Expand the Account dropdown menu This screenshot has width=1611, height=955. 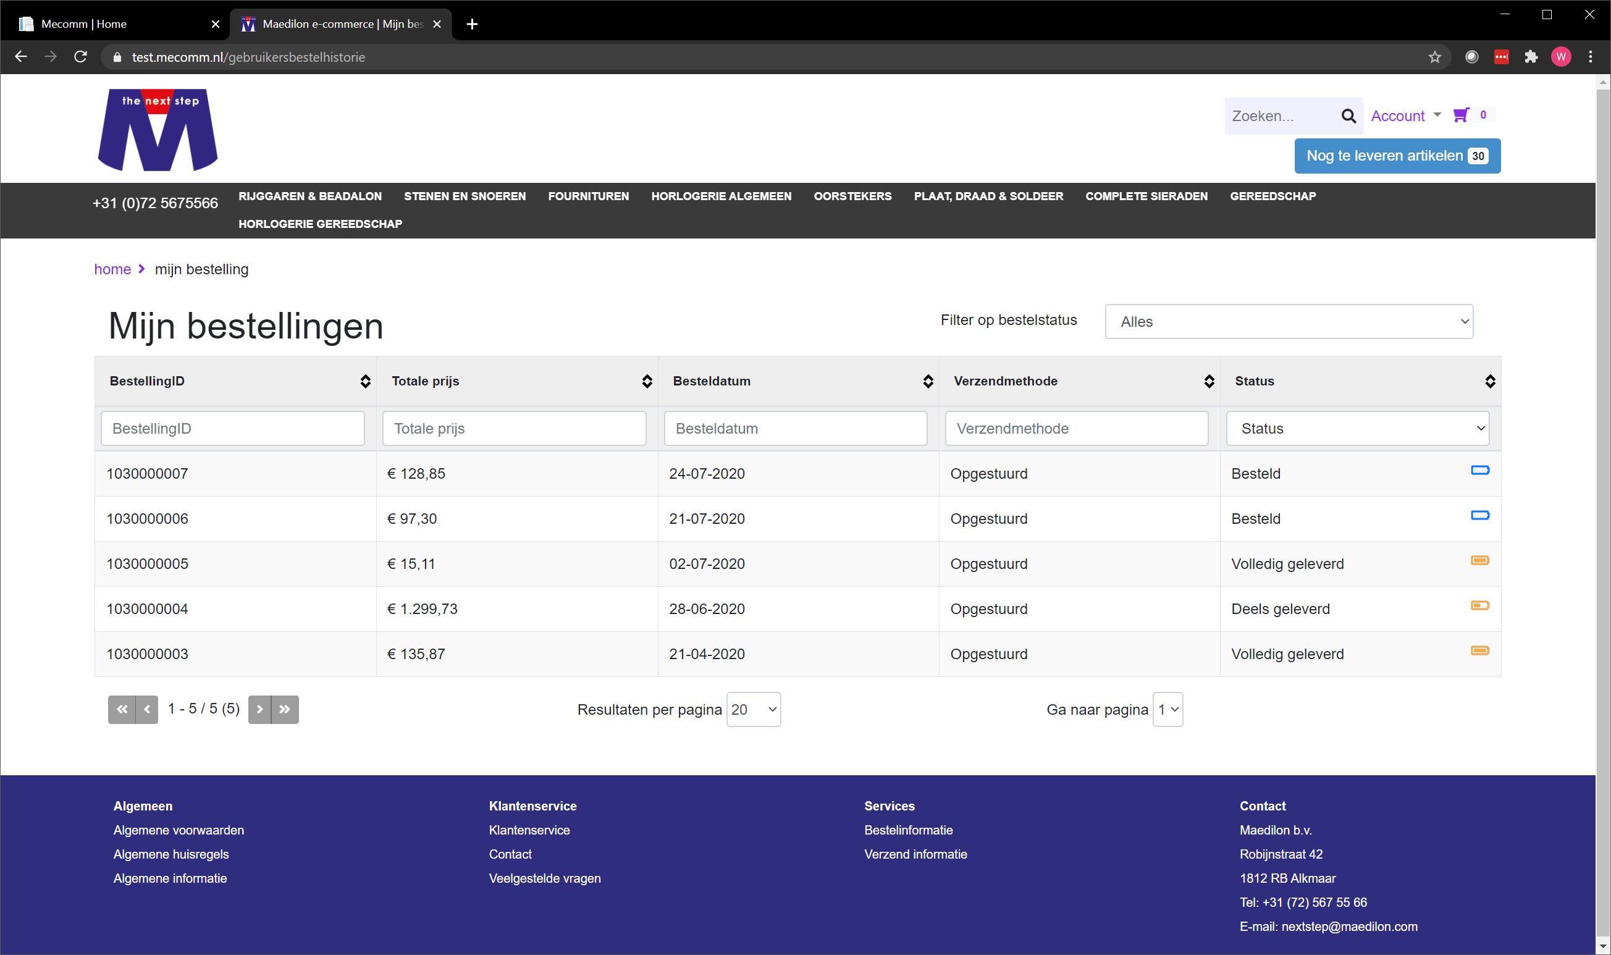point(1406,116)
